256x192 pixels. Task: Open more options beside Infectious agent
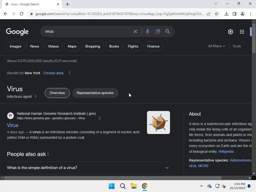[x=36, y=96]
